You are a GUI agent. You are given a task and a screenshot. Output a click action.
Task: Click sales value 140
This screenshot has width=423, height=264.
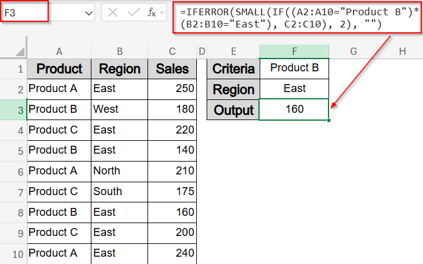click(x=172, y=151)
